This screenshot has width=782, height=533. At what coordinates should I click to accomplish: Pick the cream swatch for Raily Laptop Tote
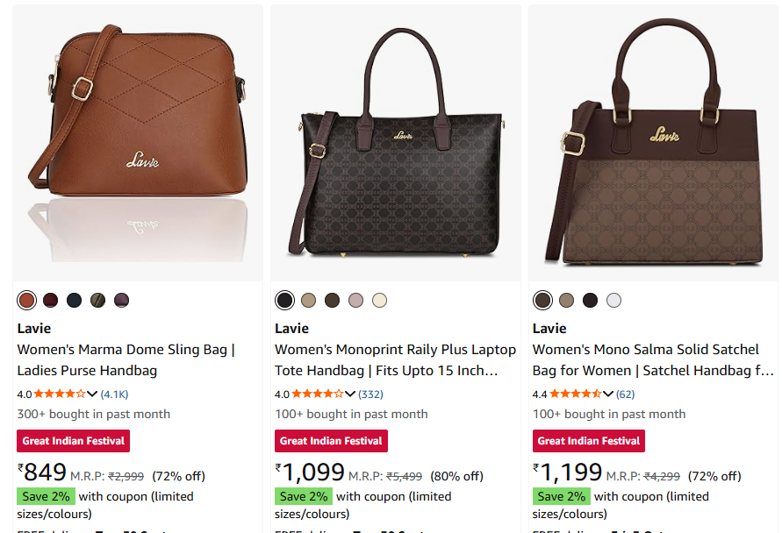coord(379,301)
